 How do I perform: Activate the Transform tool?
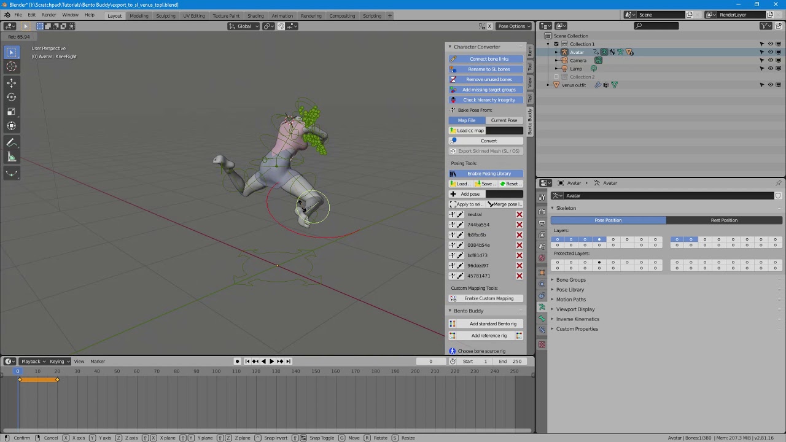(12, 126)
